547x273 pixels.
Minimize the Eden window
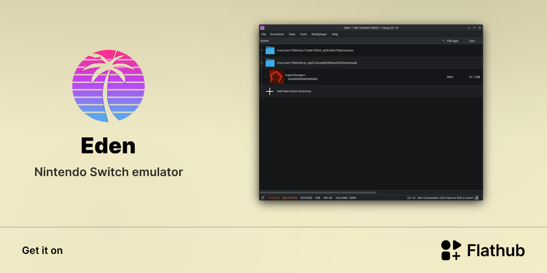(x=469, y=28)
